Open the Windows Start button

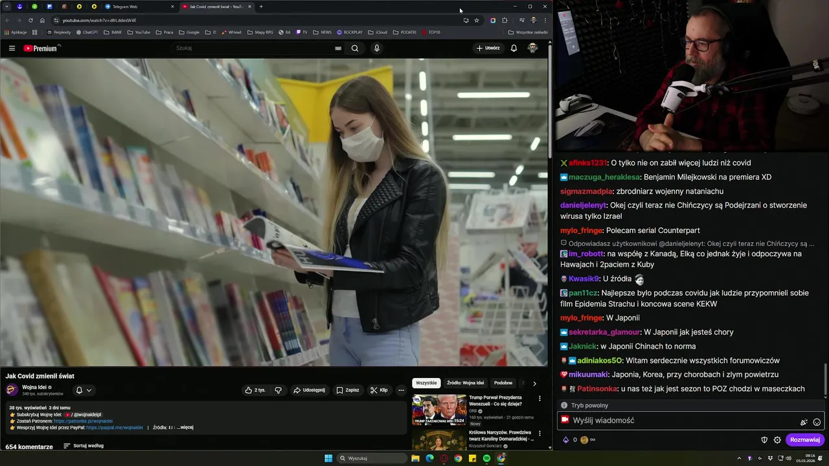(328, 458)
